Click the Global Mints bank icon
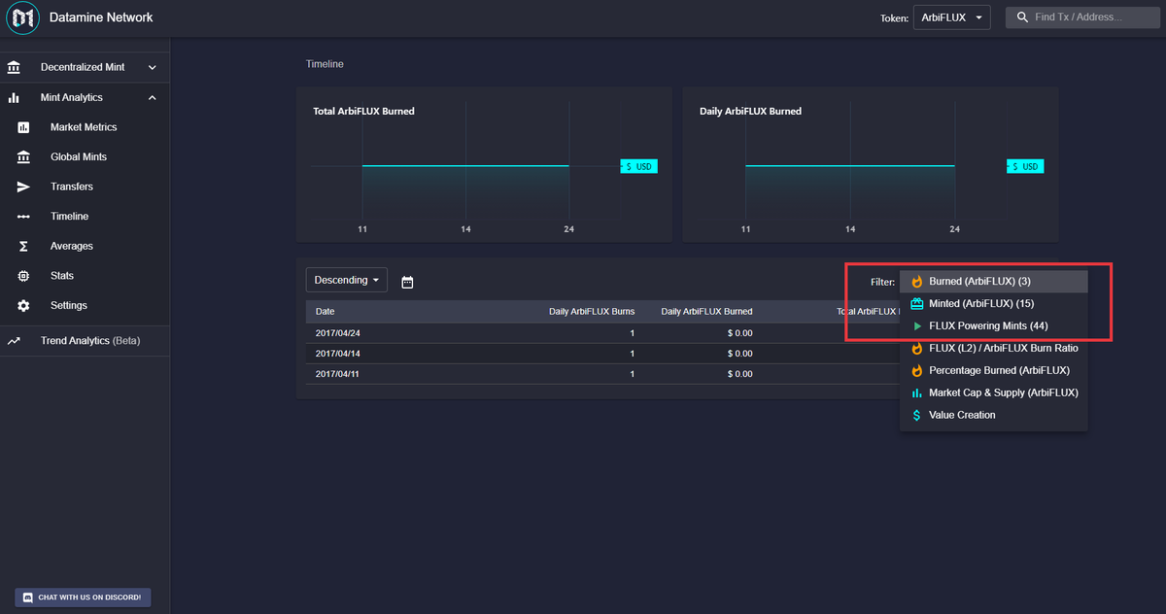 coord(23,156)
